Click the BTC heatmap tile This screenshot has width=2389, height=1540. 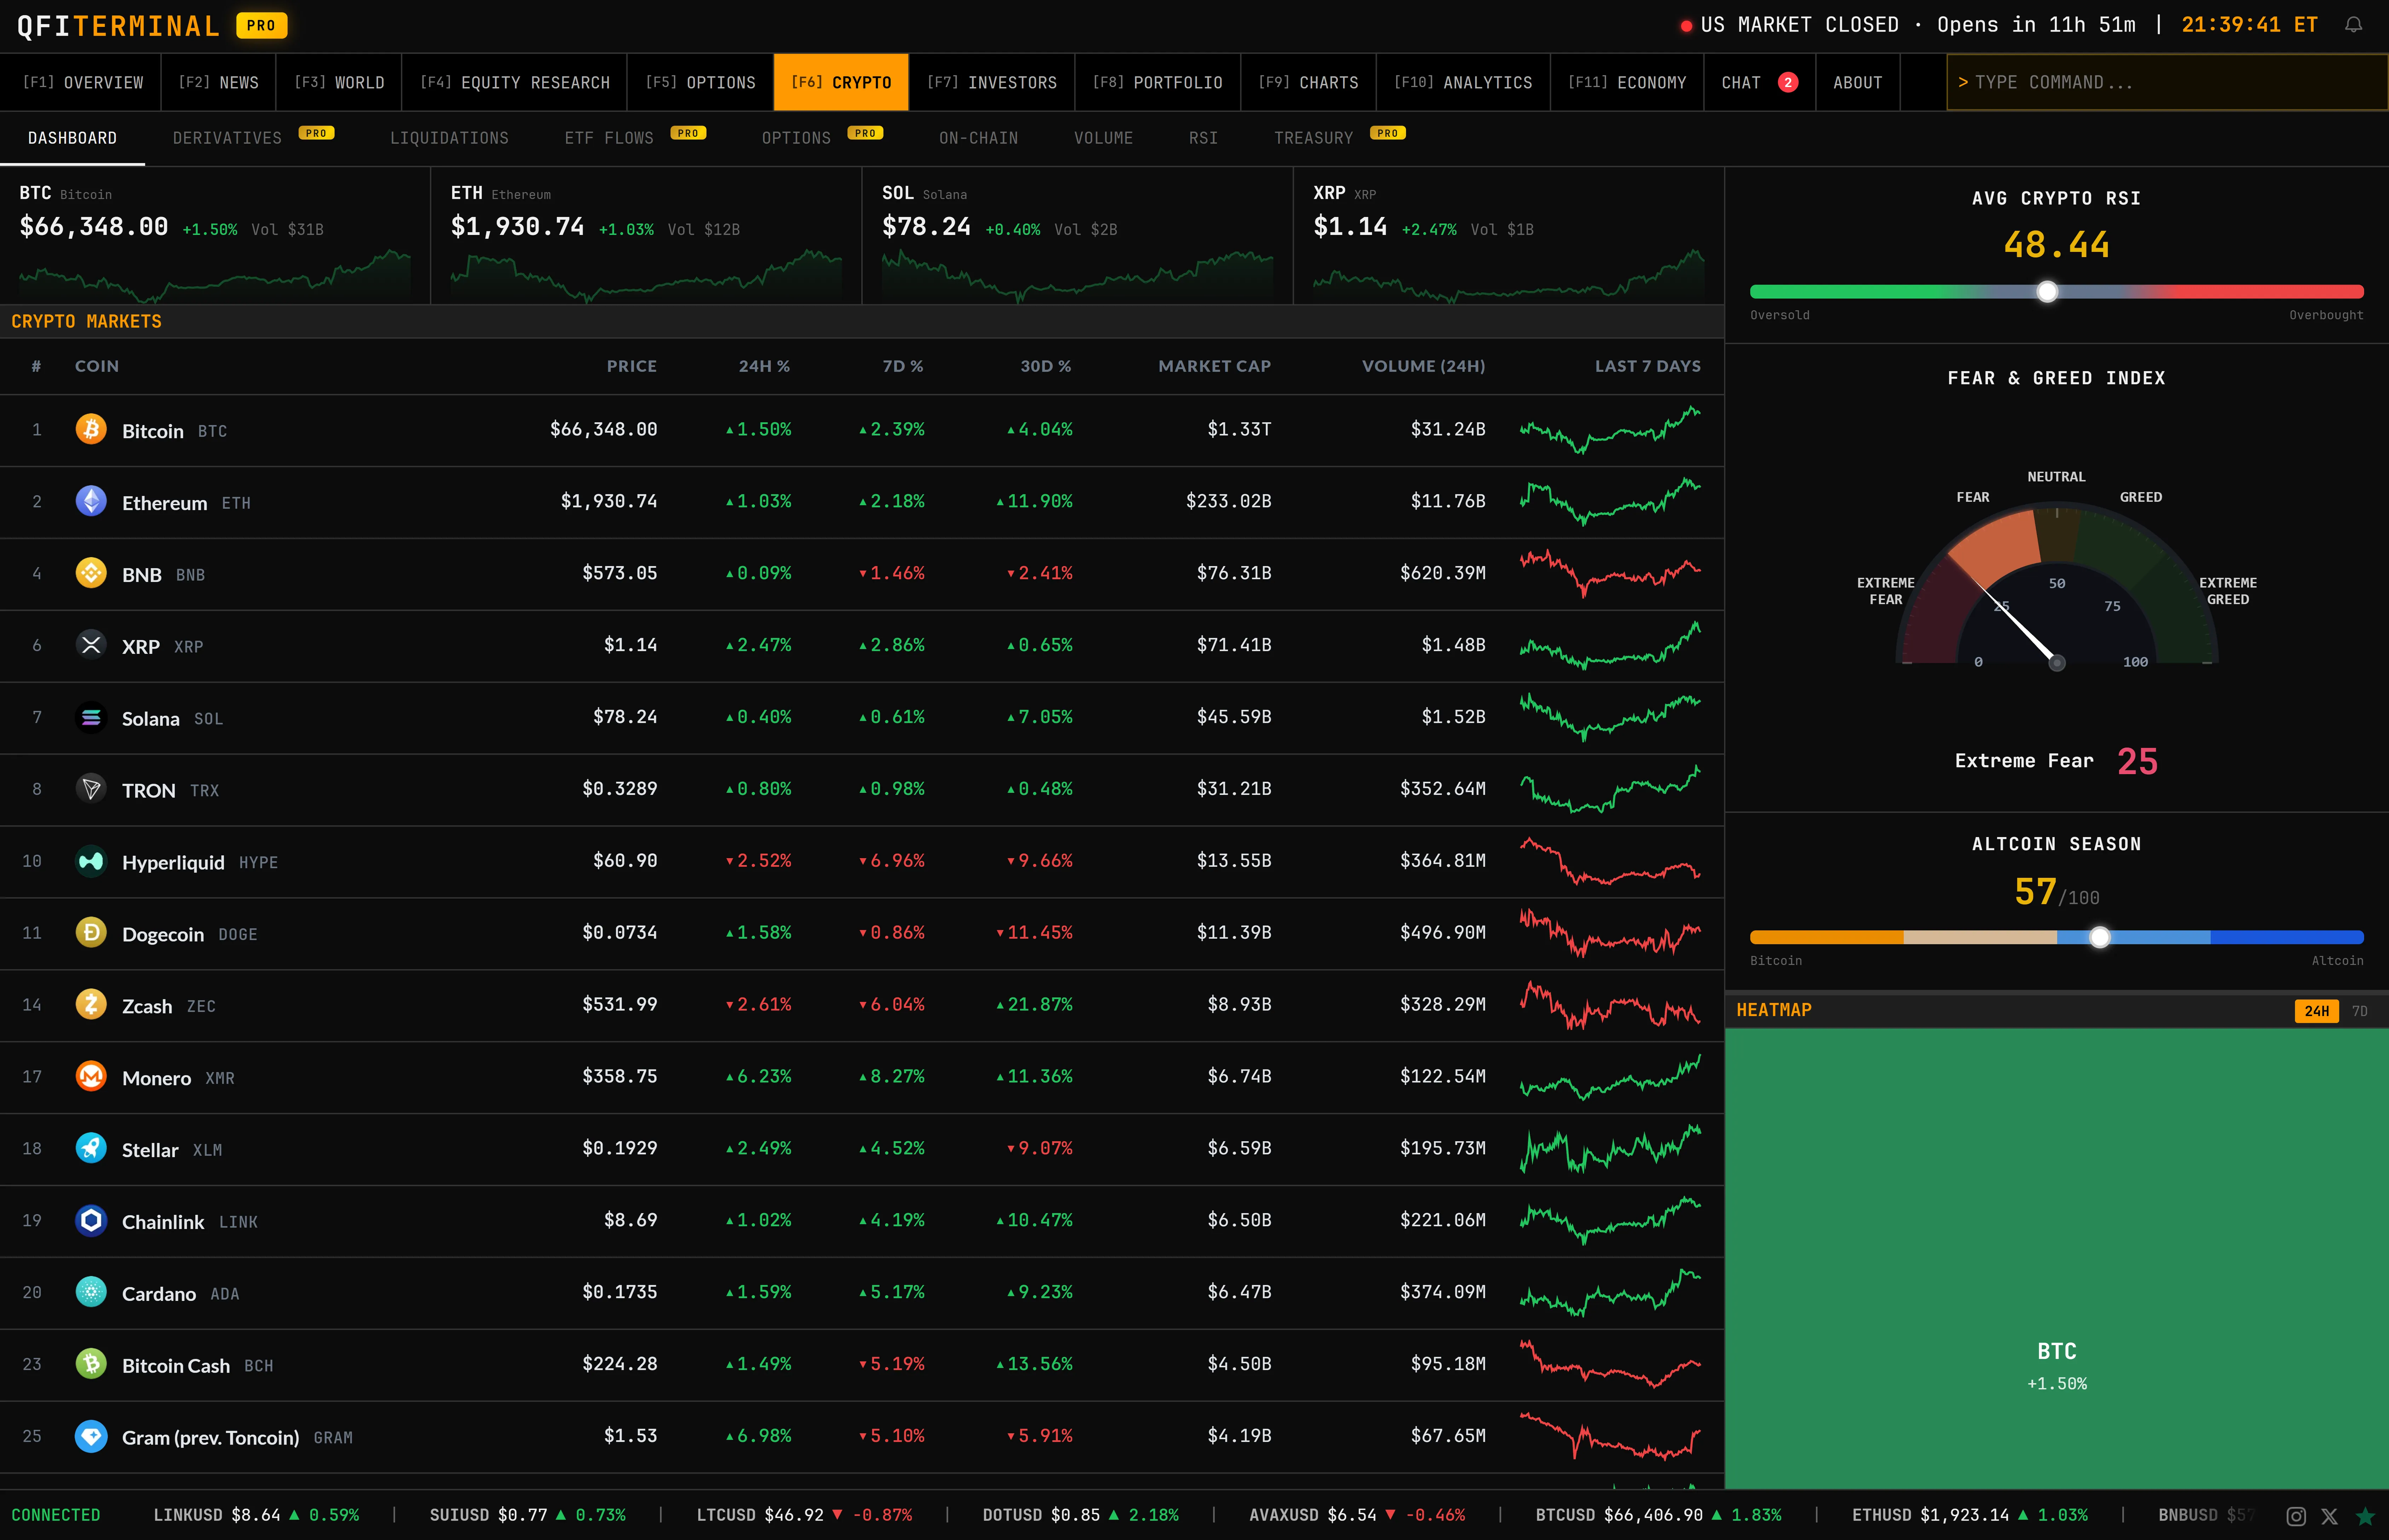(2057, 1259)
